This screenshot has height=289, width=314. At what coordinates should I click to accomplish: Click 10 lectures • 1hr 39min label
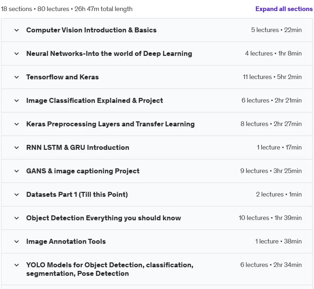270,218
